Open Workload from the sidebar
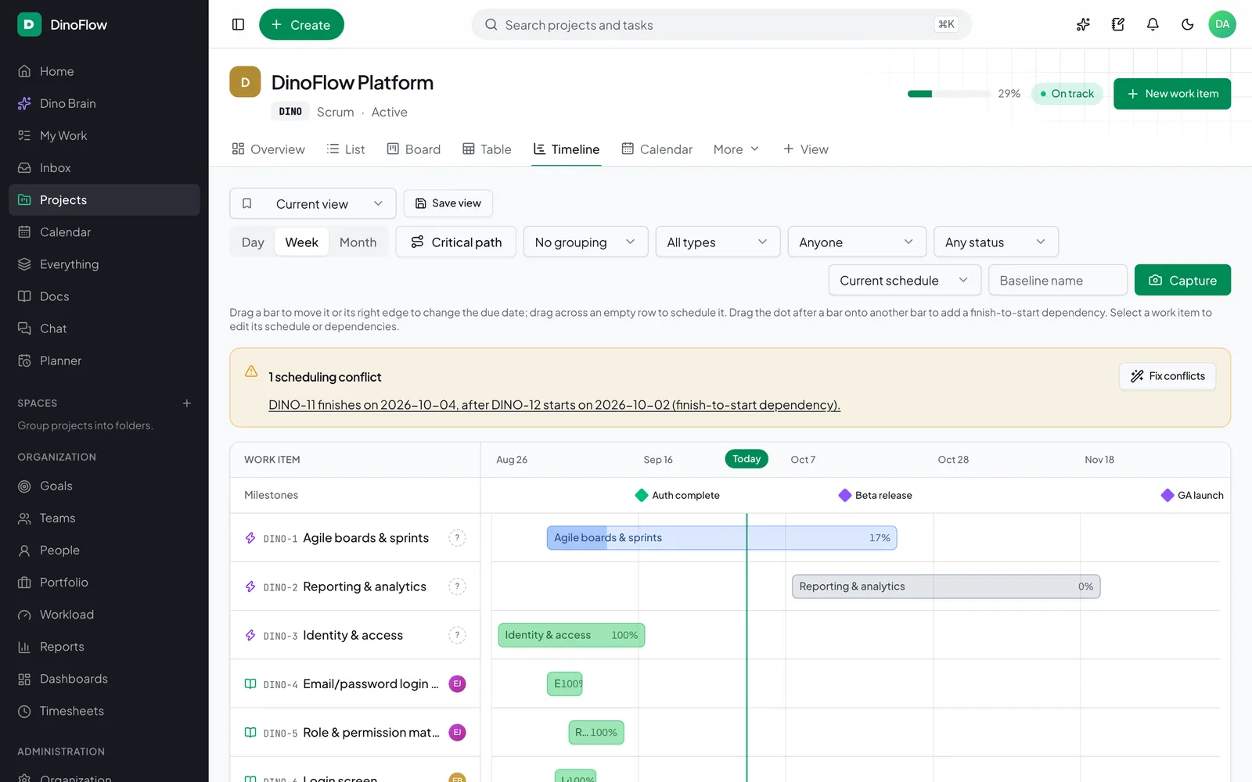The width and height of the screenshot is (1252, 782). (104, 615)
